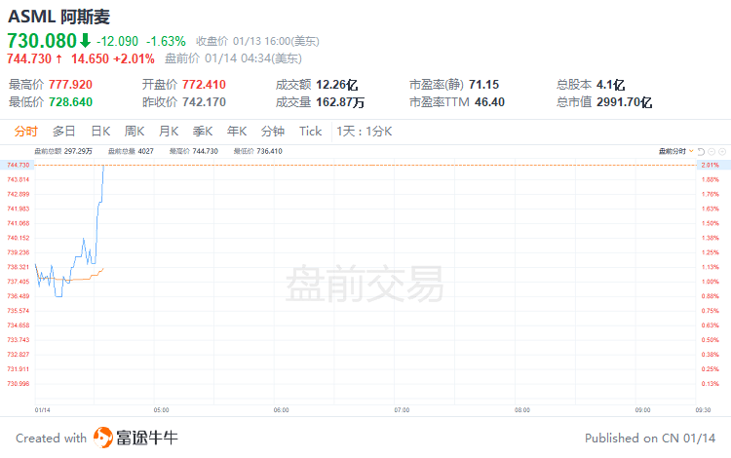Viewport: 731px width, 458px height.
Task: Click the 744.730 price axis label
Action: pos(18,165)
